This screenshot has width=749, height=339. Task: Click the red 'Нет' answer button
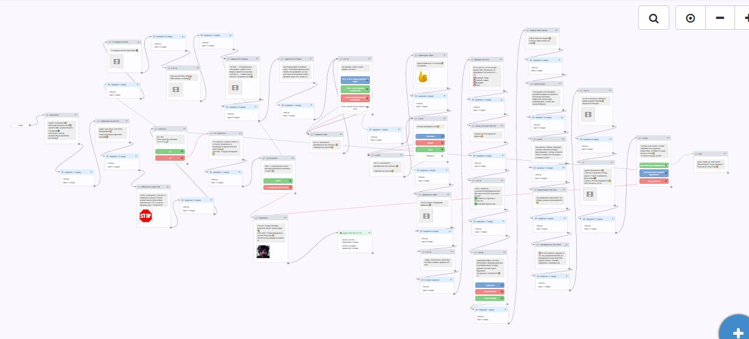(x=170, y=158)
